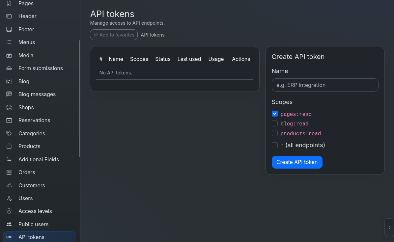Expand the collapsed right-edge panel chevron
Screen dimensions: 394x242
(x=389, y=228)
